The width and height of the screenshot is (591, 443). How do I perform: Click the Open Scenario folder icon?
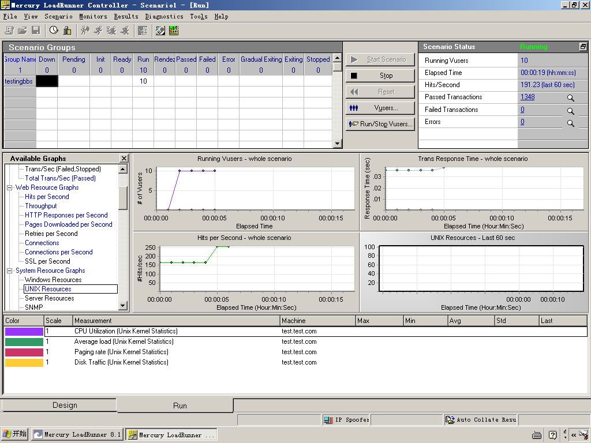[23, 31]
